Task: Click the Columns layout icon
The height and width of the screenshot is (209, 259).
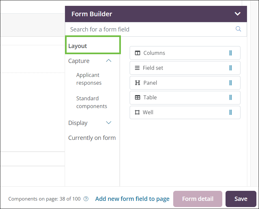Action: (138, 53)
